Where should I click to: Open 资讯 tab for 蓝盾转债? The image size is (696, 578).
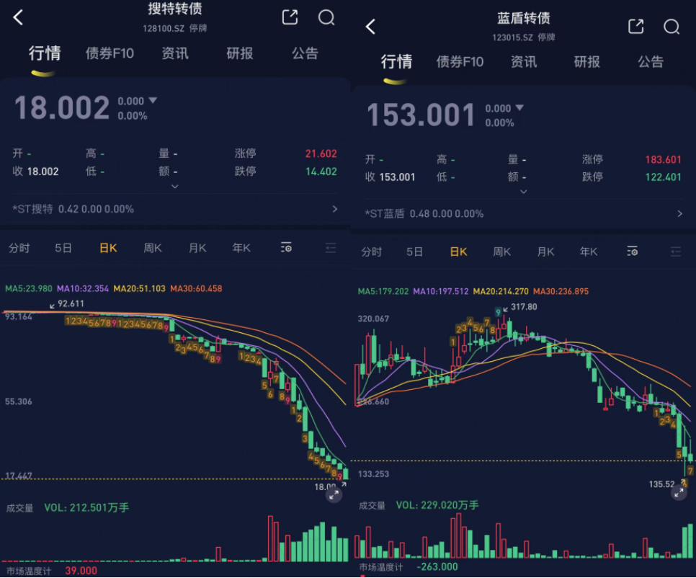coord(524,62)
